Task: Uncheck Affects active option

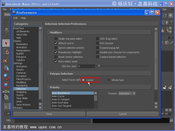Action: [x=56, y=43]
